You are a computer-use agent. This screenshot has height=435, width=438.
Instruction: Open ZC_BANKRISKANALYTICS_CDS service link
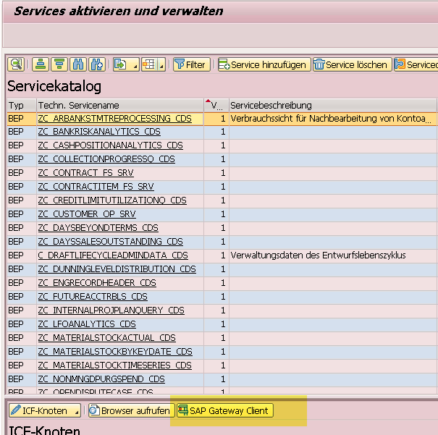click(99, 132)
